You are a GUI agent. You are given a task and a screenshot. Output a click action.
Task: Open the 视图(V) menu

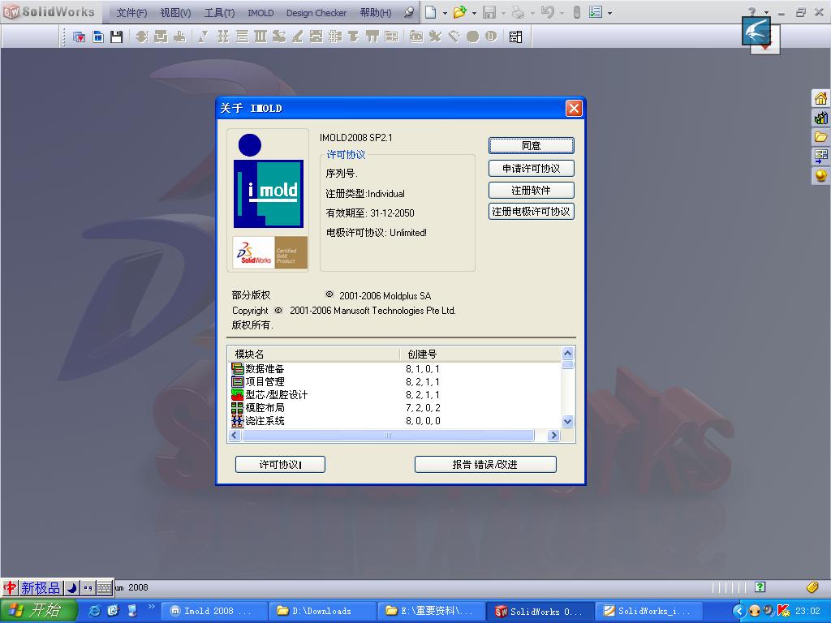point(175,13)
